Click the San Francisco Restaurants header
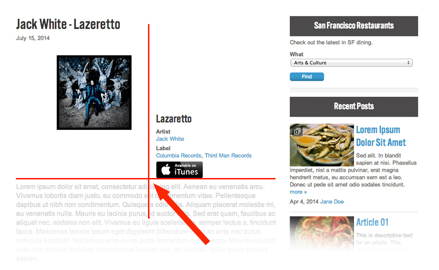The height and width of the screenshot is (270, 439). coord(354,26)
